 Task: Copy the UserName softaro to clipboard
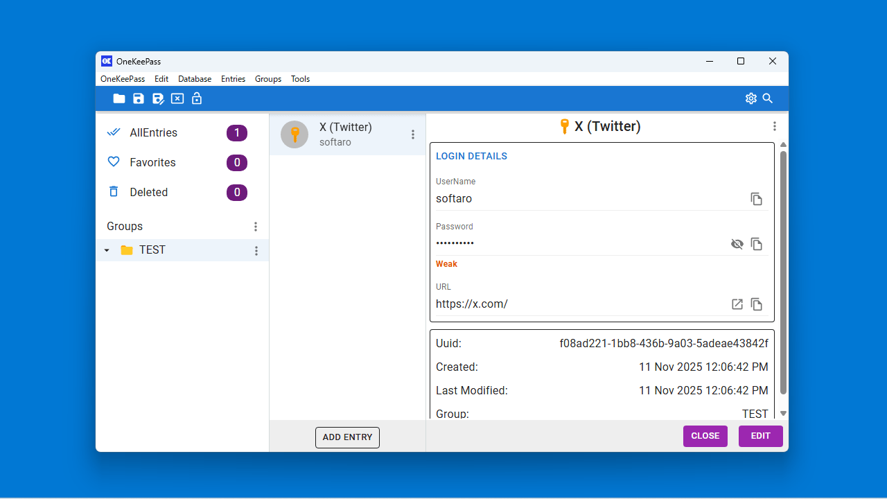pyautogui.click(x=757, y=199)
